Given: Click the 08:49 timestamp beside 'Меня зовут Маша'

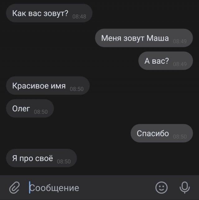Looking at the screenshot, I should (180, 41).
